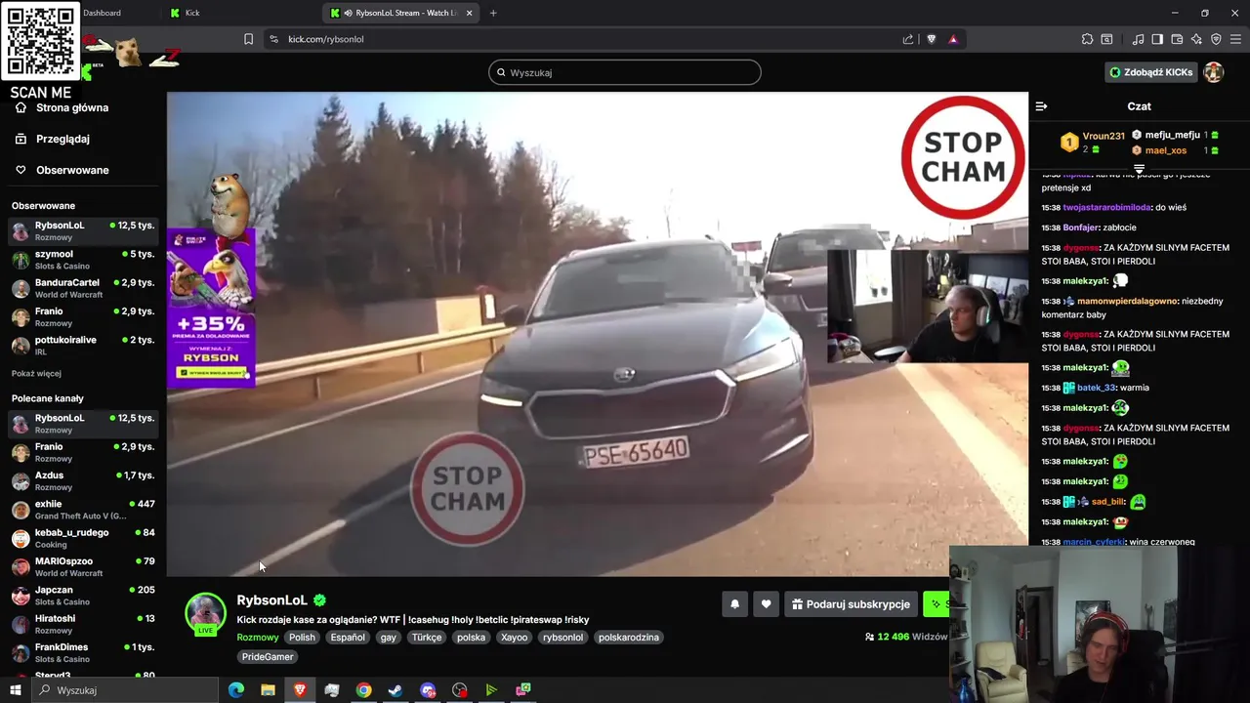1250x703 pixels.
Task: Click the RybsonLoL streamer avatar with LIVE badge
Action: click(x=205, y=614)
